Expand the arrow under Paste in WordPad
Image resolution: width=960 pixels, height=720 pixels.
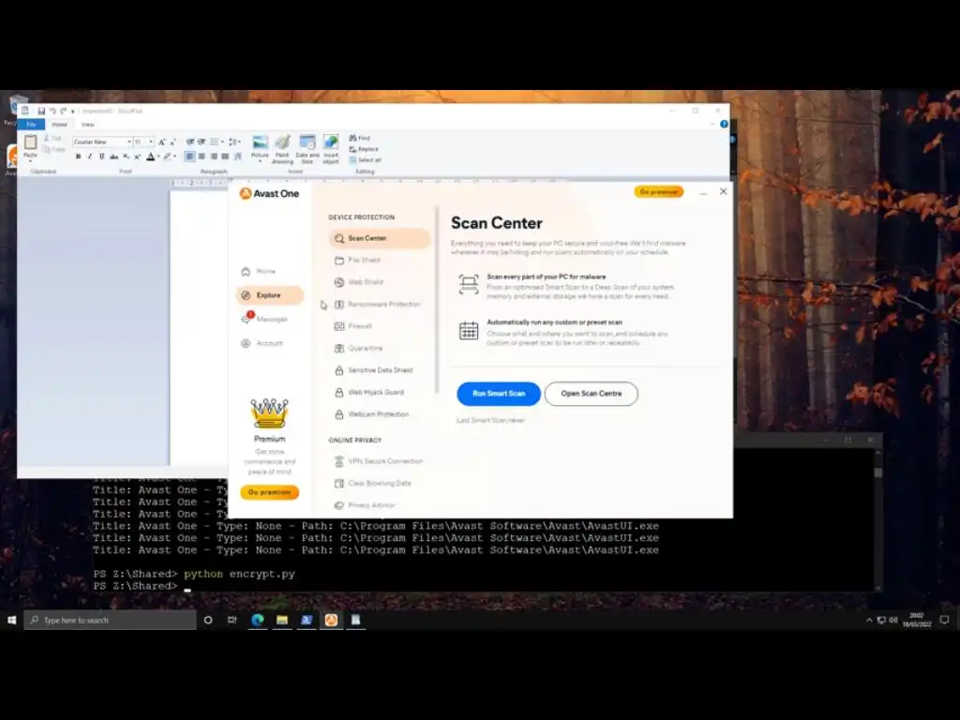tap(30, 161)
